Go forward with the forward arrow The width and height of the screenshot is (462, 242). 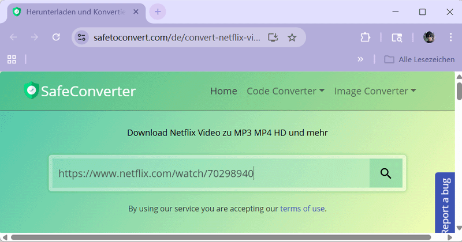point(35,37)
